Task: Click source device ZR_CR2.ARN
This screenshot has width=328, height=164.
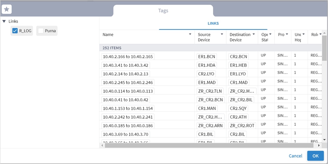Action: (211, 126)
